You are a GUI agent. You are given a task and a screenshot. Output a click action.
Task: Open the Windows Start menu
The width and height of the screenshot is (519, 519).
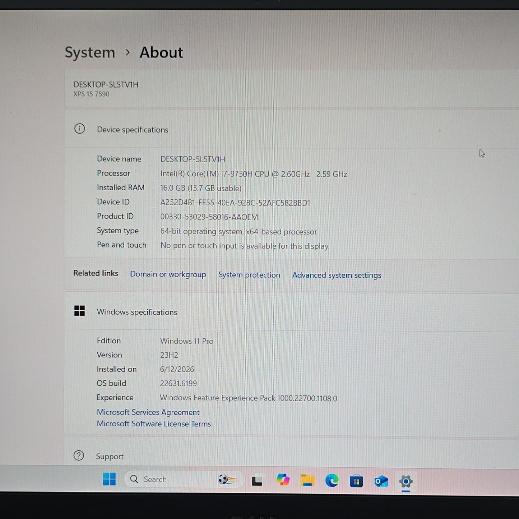(x=109, y=479)
